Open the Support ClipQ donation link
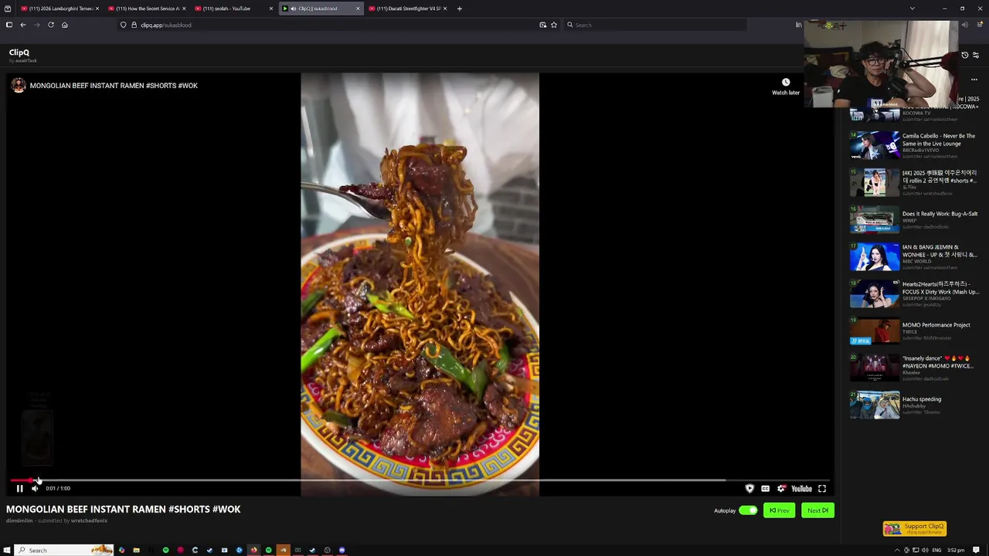Image resolution: width=989 pixels, height=556 pixels. [915, 528]
